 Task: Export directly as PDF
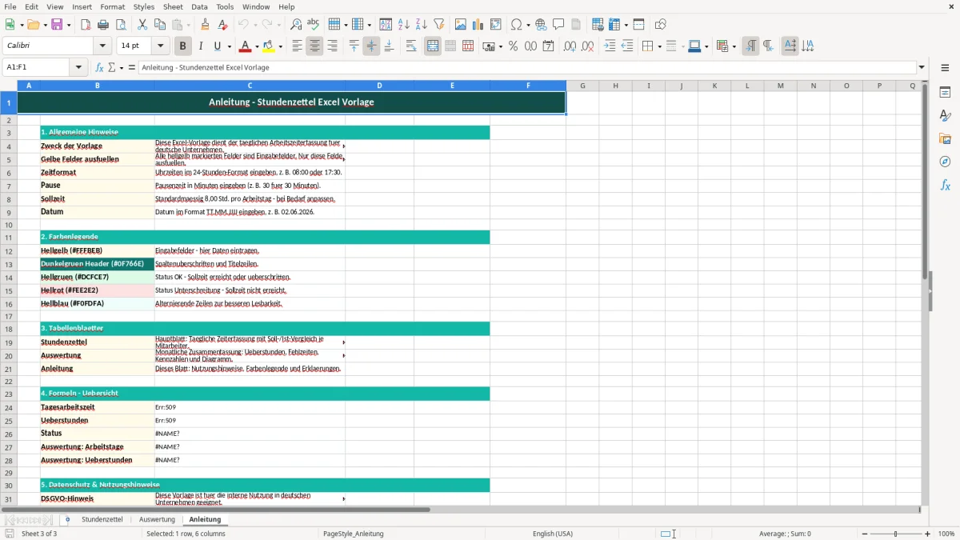click(x=86, y=25)
